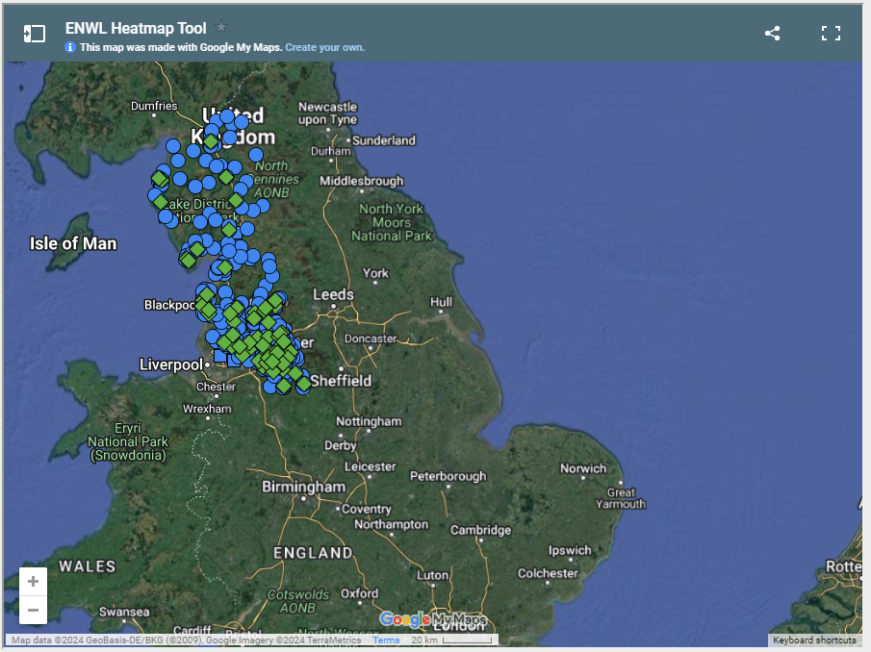The height and width of the screenshot is (652, 871).
Task: Open the 'Create your own' link
Action: [324, 47]
